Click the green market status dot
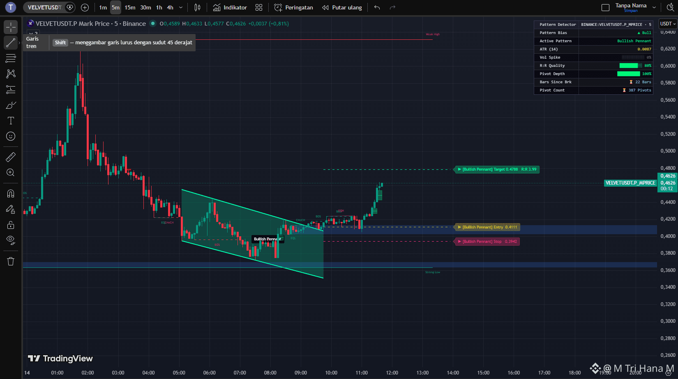 click(153, 23)
